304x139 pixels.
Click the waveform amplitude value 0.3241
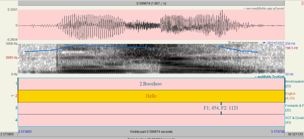pos(12,9)
